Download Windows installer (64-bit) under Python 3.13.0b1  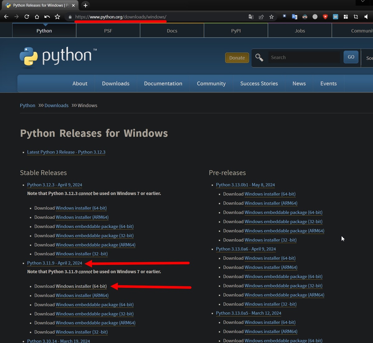[270, 194]
